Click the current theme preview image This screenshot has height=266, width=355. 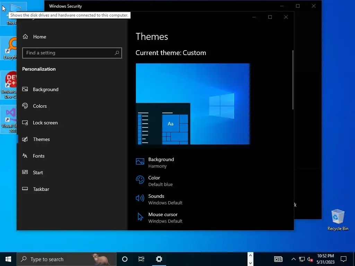pyautogui.click(x=193, y=104)
